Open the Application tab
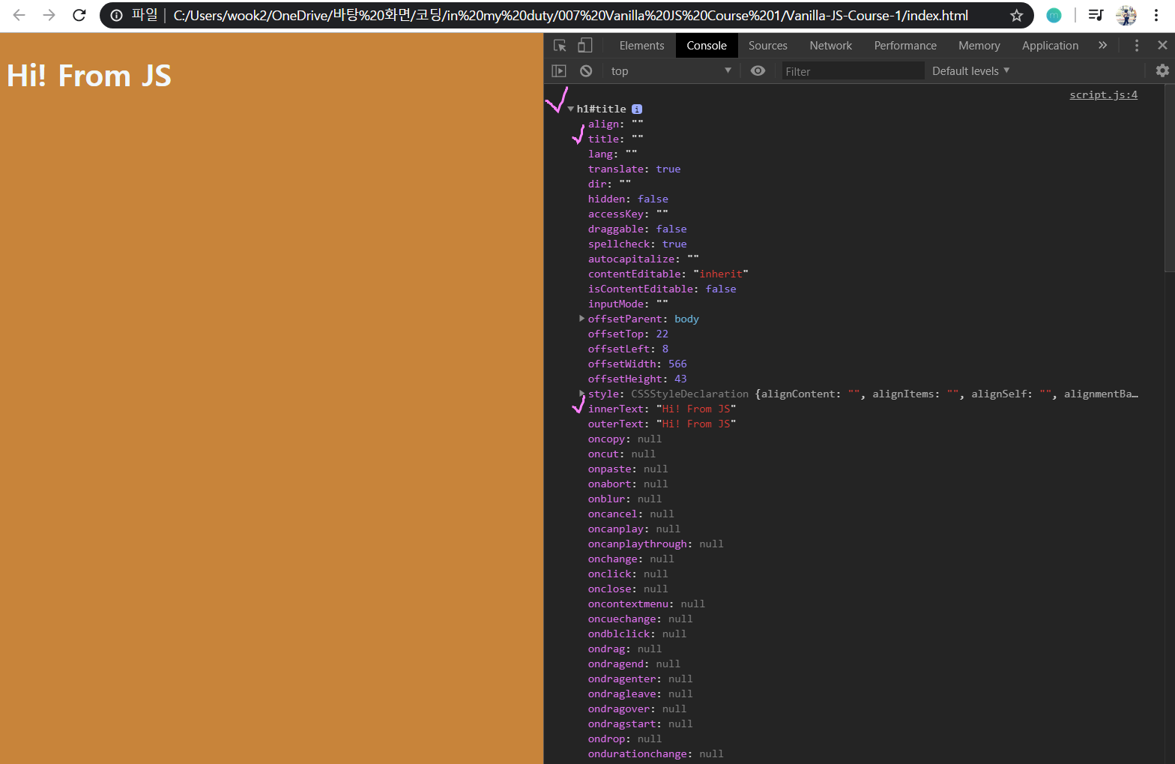Screen dimensions: 1175x764 tap(1050, 46)
